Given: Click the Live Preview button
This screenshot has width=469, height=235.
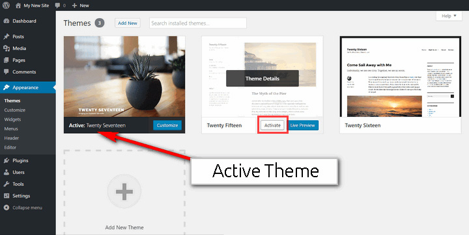Looking at the screenshot, I should pyautogui.click(x=302, y=125).
